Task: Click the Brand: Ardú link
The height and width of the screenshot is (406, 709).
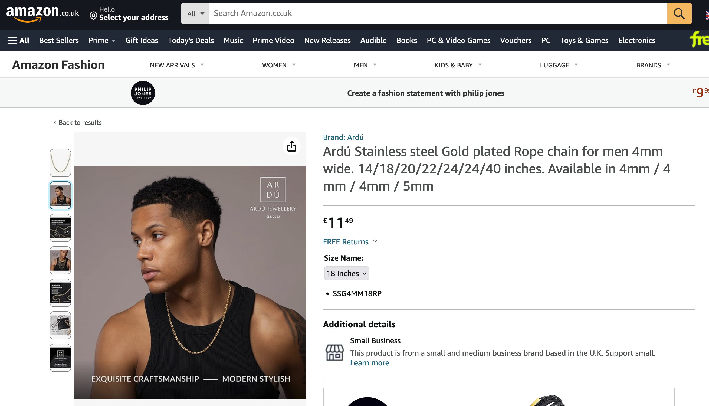Action: tap(343, 137)
